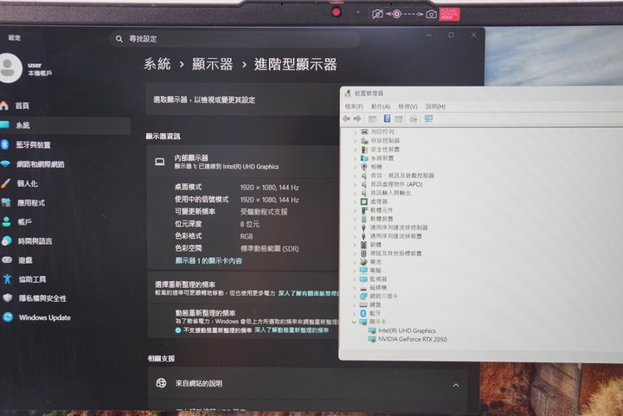Click the user account avatar

click(10, 67)
